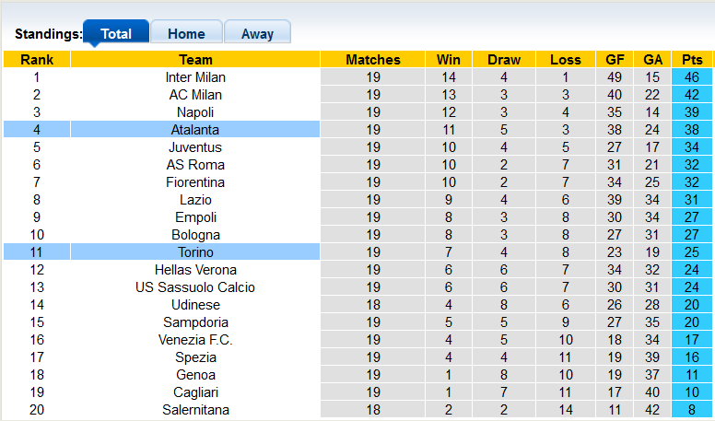Click Hellas Verona team name

click(x=195, y=270)
